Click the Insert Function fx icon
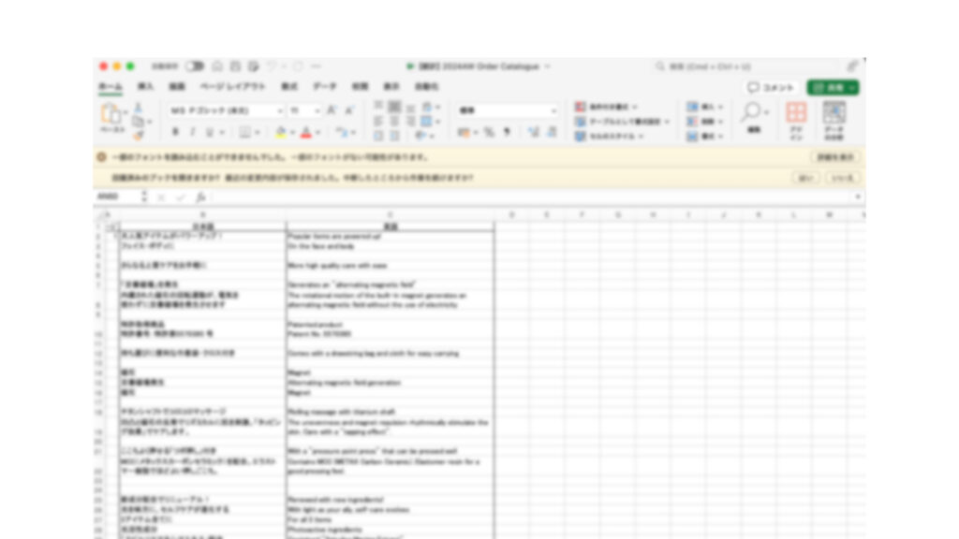The height and width of the screenshot is (539, 959). click(x=200, y=197)
